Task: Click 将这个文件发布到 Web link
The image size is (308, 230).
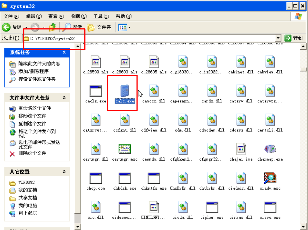Action: pyautogui.click(x=37, y=134)
